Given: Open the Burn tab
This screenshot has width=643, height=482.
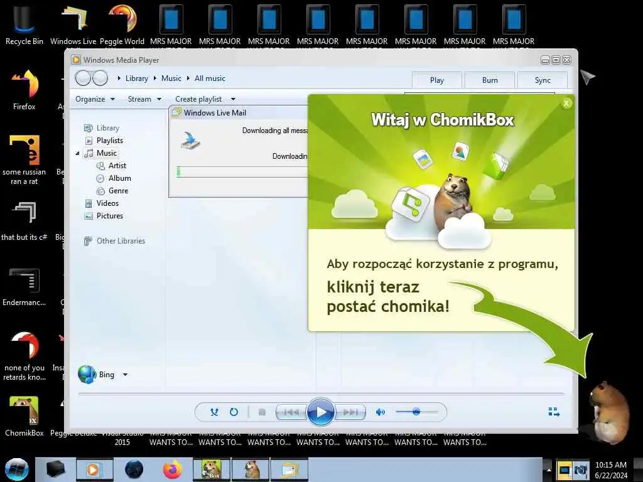Looking at the screenshot, I should click(490, 80).
